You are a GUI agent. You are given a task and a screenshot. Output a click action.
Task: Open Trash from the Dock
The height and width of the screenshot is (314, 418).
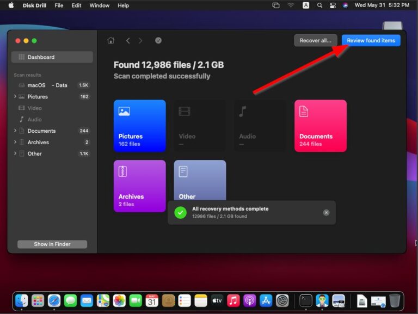(395, 301)
